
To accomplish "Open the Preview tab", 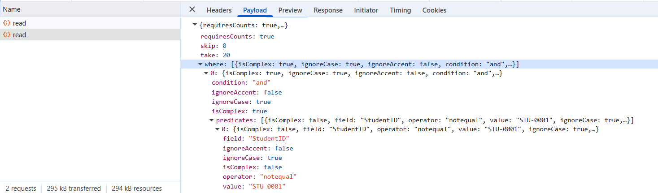I will pyautogui.click(x=290, y=10).
